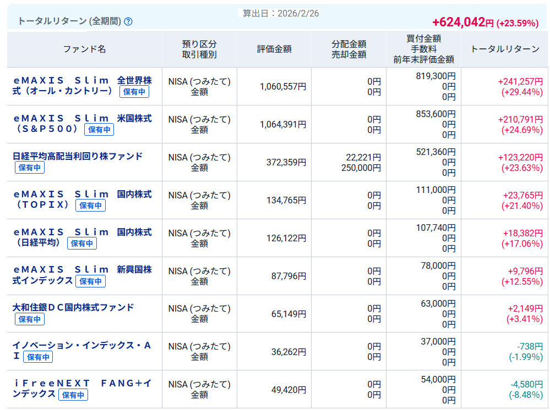Click the +123,220円 total return value
Image resolution: width=550 pixels, height=410 pixels.
point(520,157)
